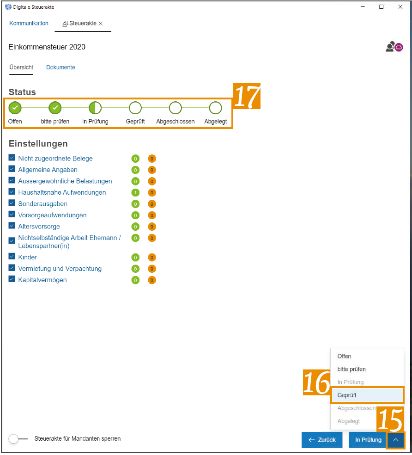Click the Abgelegt status circle
The width and height of the screenshot is (412, 455).
215,108
